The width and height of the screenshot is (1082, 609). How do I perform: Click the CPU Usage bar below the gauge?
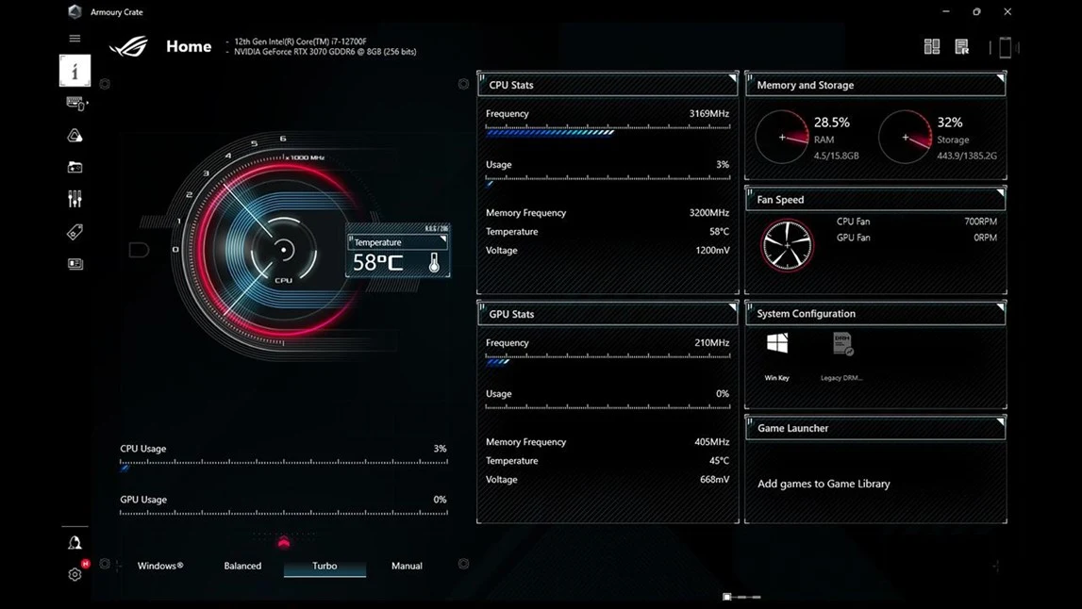pos(284,466)
